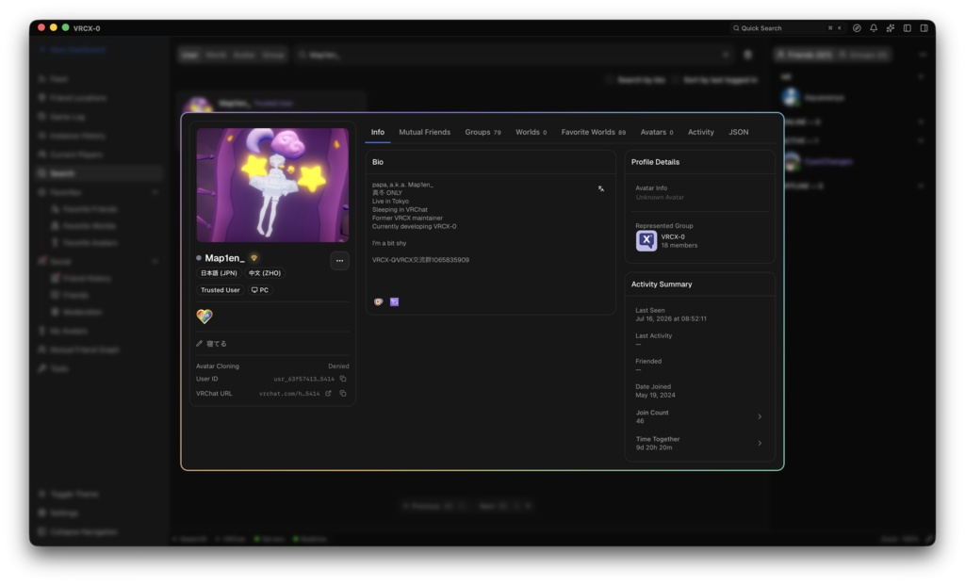Open the VRChat URL external link icon
Screen dimensions: 965x585
328,394
